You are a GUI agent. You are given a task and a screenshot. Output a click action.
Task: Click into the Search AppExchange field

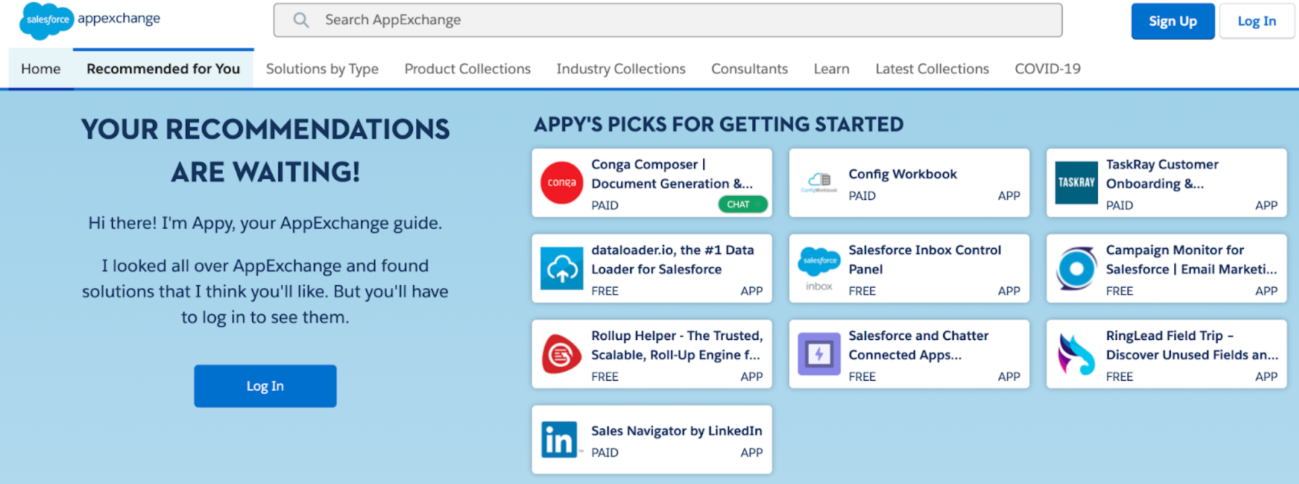point(667,20)
